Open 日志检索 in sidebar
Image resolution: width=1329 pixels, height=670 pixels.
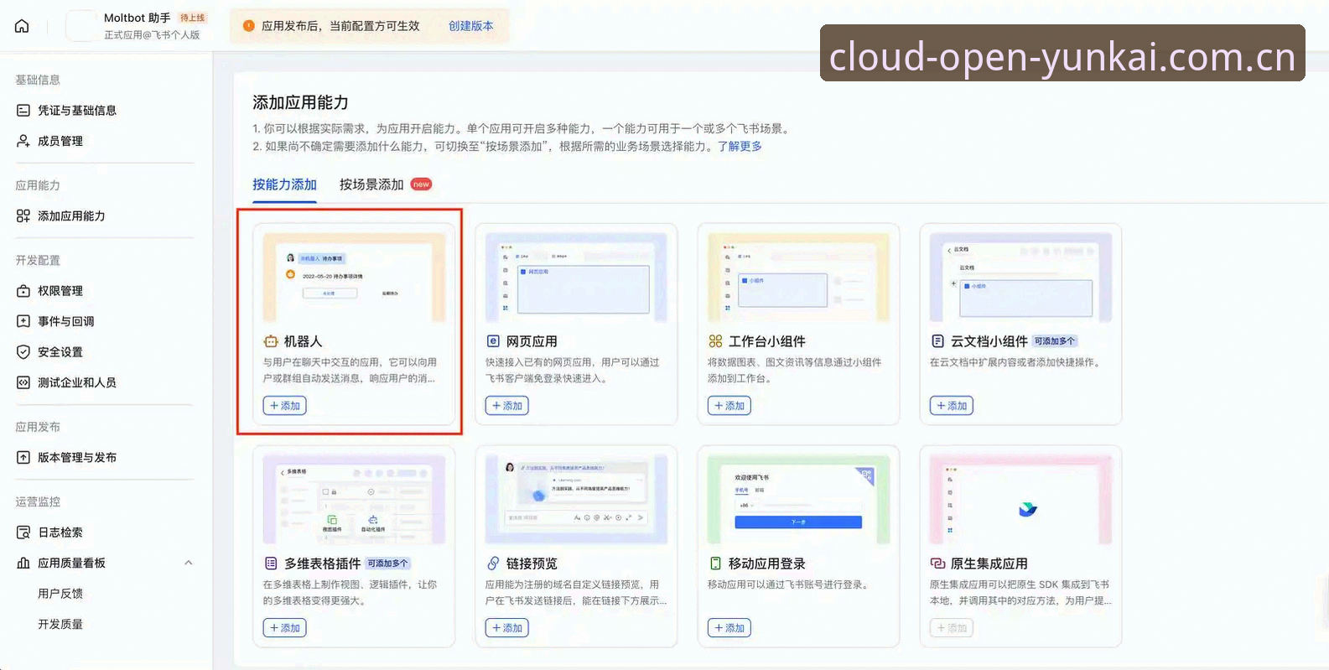(x=60, y=532)
